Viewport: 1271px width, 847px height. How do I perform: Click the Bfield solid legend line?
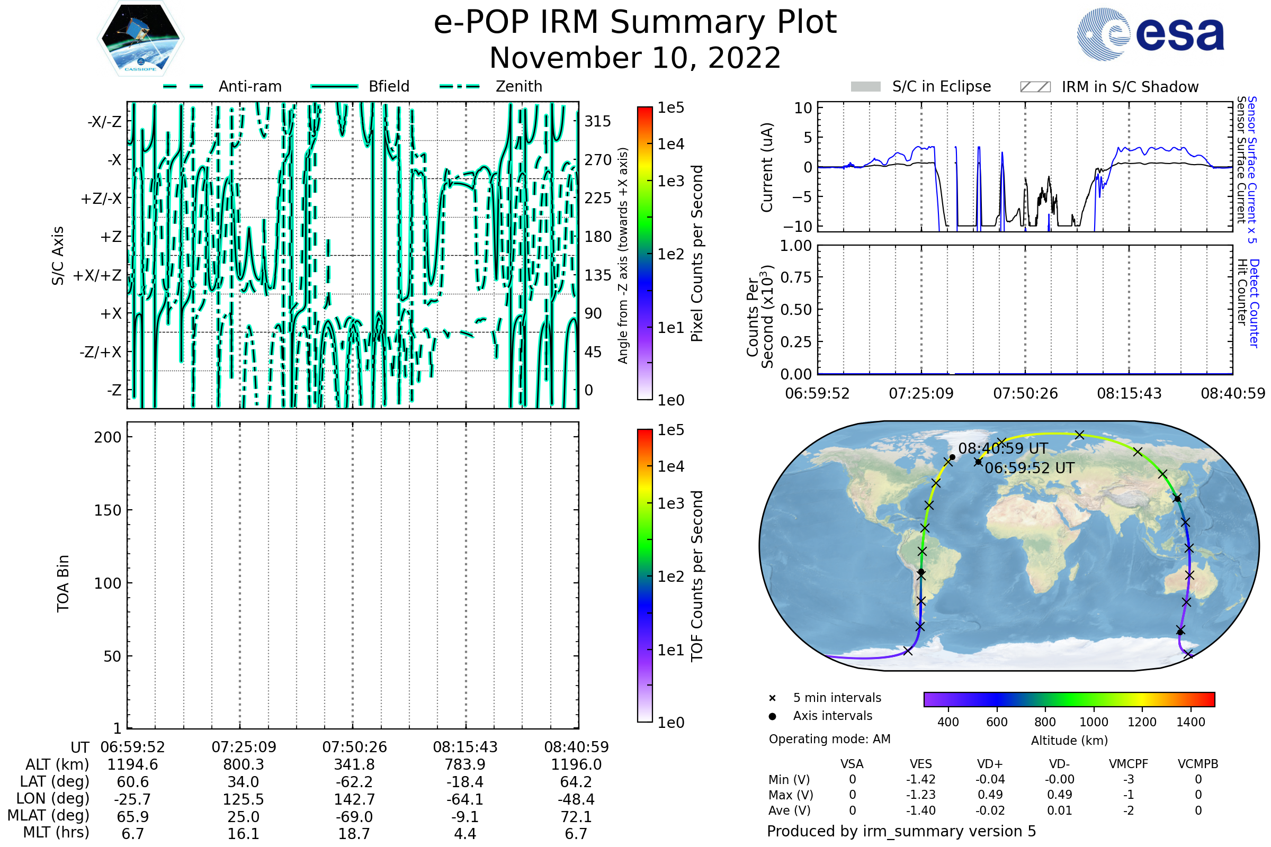coord(334,86)
